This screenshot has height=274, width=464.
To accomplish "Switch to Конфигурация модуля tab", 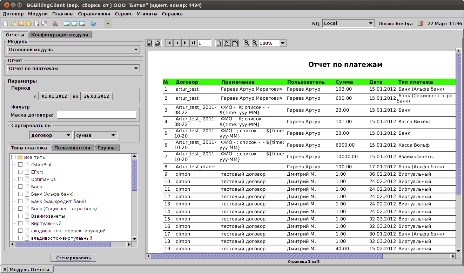I will 60,35.
